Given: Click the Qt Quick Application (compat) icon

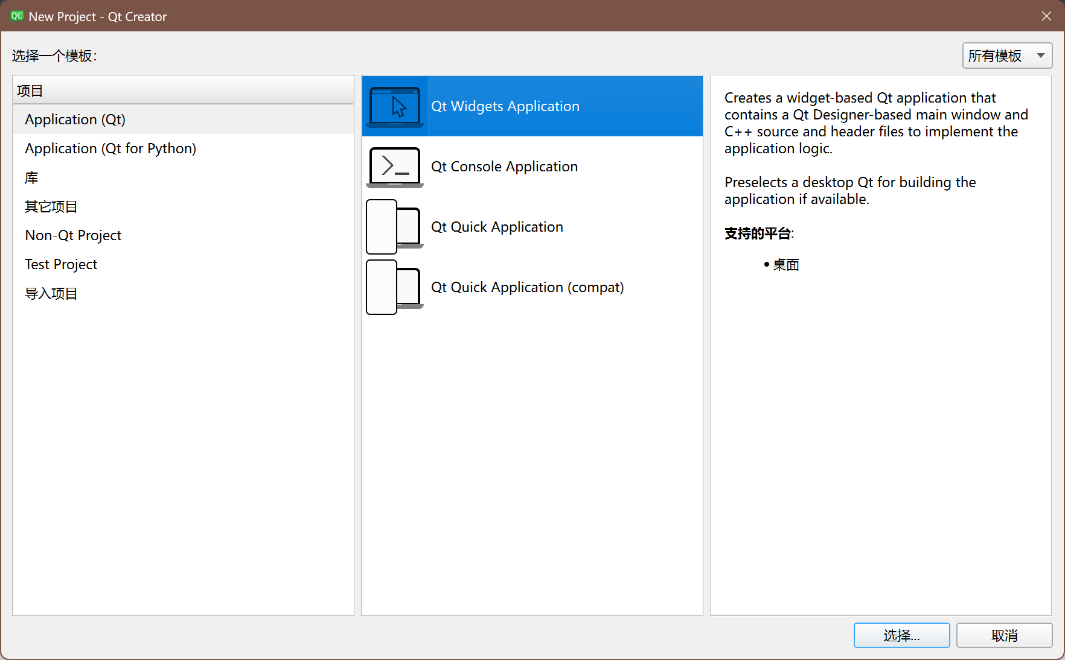Looking at the screenshot, I should click(x=395, y=287).
